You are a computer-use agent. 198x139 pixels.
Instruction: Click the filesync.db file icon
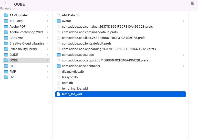click(x=59, y=77)
